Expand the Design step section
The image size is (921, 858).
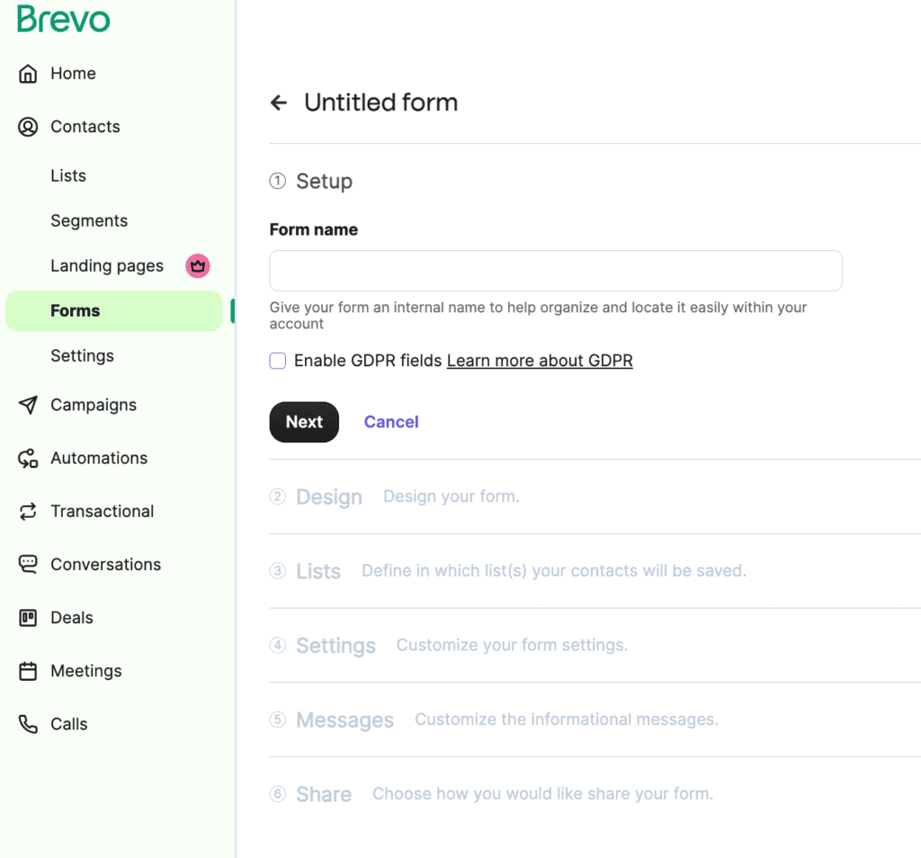point(329,497)
